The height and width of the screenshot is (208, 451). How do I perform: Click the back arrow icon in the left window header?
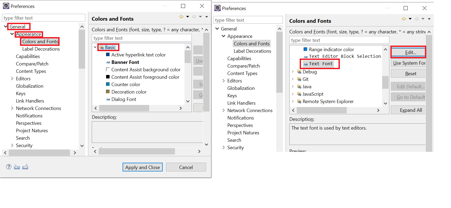click(x=181, y=17)
